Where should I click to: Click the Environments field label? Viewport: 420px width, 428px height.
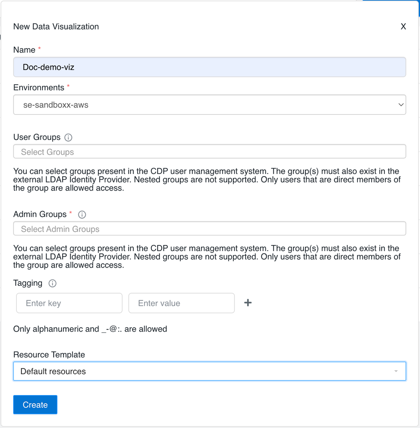pyautogui.click(x=39, y=88)
